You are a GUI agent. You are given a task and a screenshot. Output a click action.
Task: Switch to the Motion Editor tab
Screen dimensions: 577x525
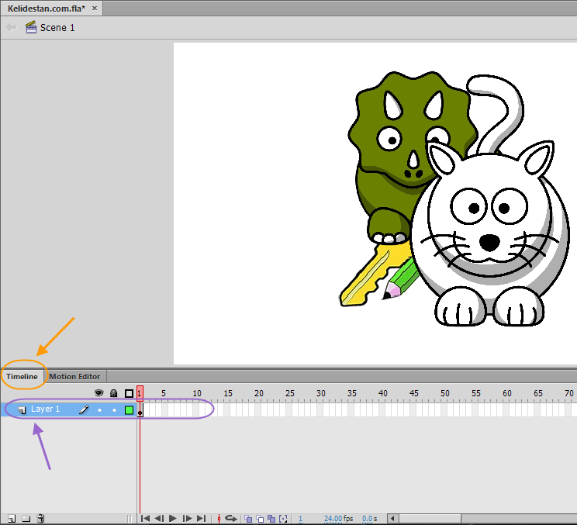coord(74,376)
